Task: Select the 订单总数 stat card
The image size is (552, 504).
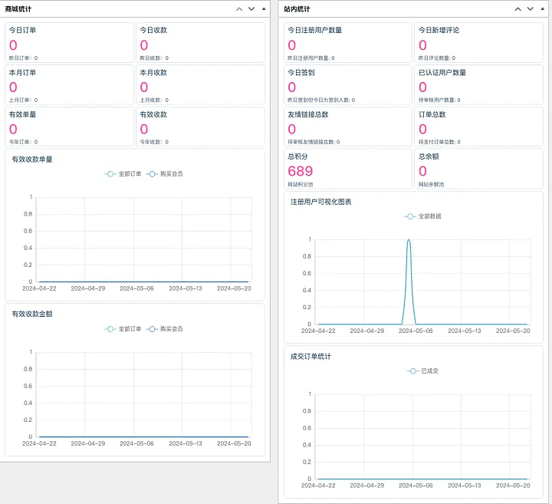Action: pyautogui.click(x=478, y=127)
